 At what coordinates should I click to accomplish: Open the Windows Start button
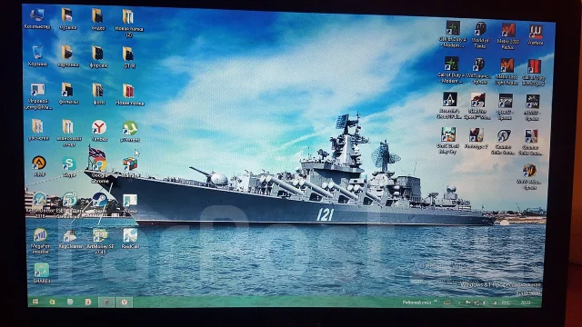tap(35, 302)
